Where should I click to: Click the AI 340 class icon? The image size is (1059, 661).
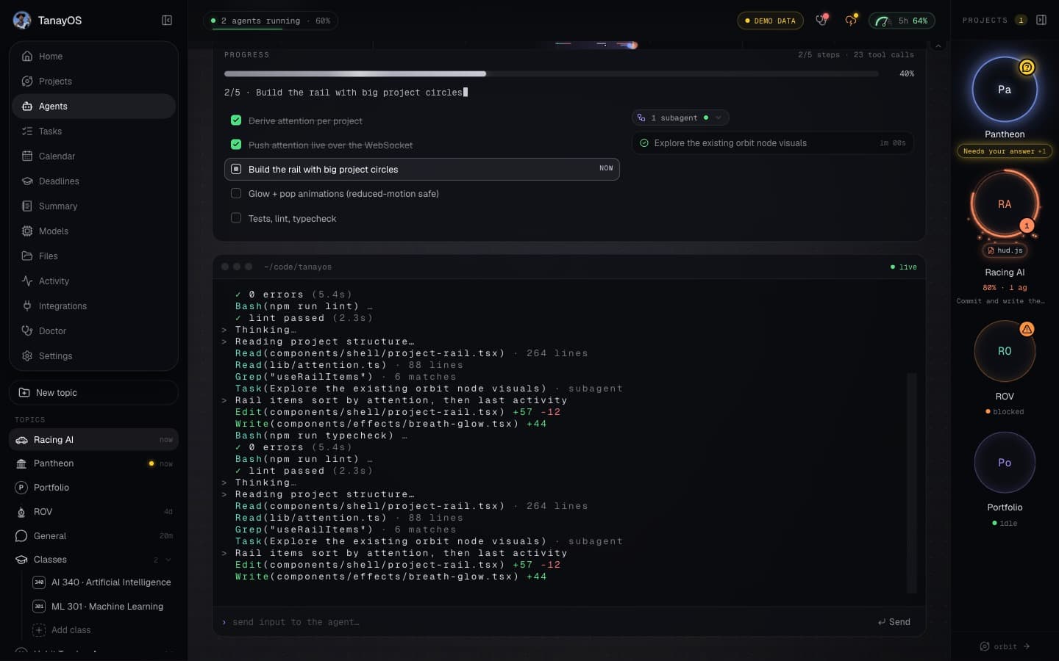click(x=39, y=582)
